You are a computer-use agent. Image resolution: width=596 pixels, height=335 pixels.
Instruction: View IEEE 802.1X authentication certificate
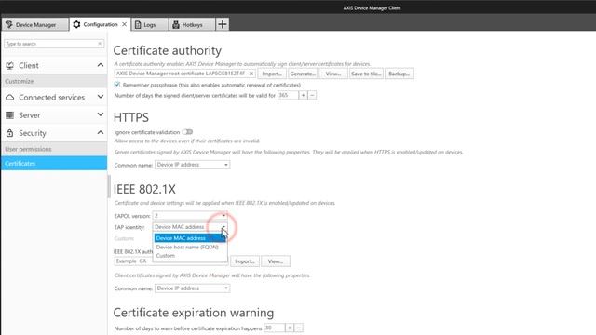point(276,261)
